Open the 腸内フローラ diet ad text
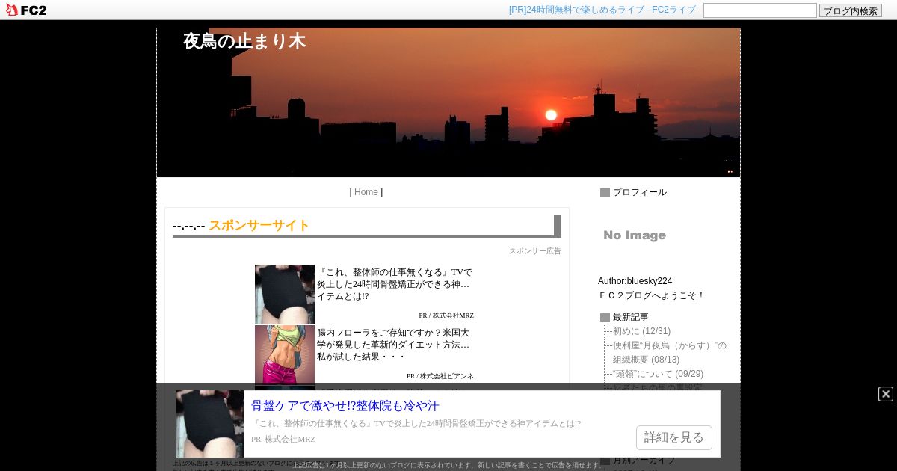The width and height of the screenshot is (897, 471). click(x=393, y=345)
